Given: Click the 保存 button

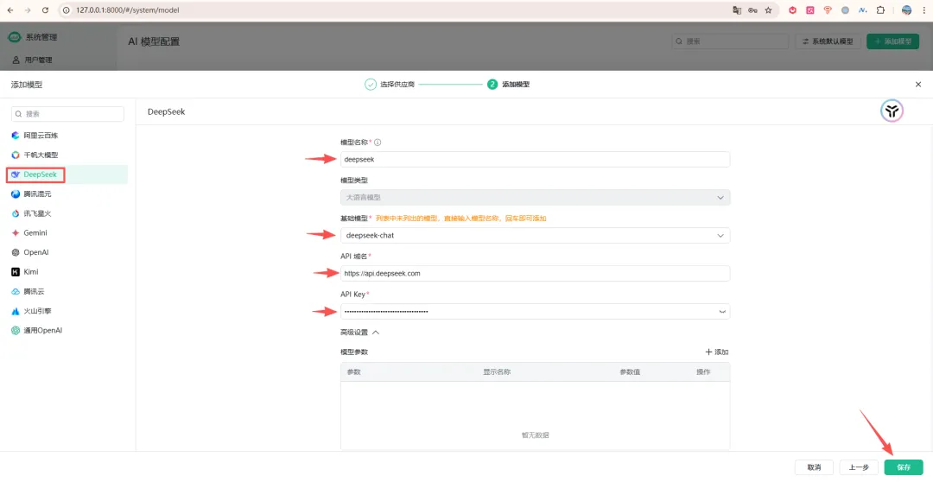Looking at the screenshot, I should coord(904,467).
